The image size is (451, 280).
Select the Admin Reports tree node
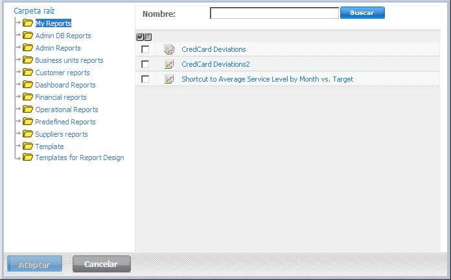58,48
